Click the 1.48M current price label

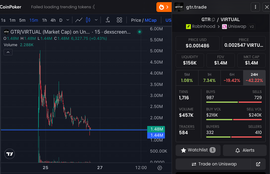coord(156,129)
